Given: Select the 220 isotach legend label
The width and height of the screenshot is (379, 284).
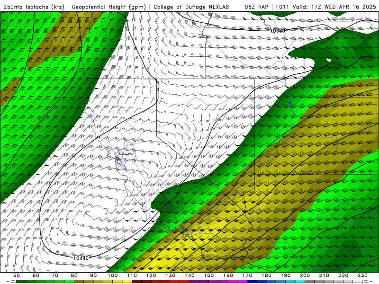Looking at the screenshot, I should click(343, 275).
